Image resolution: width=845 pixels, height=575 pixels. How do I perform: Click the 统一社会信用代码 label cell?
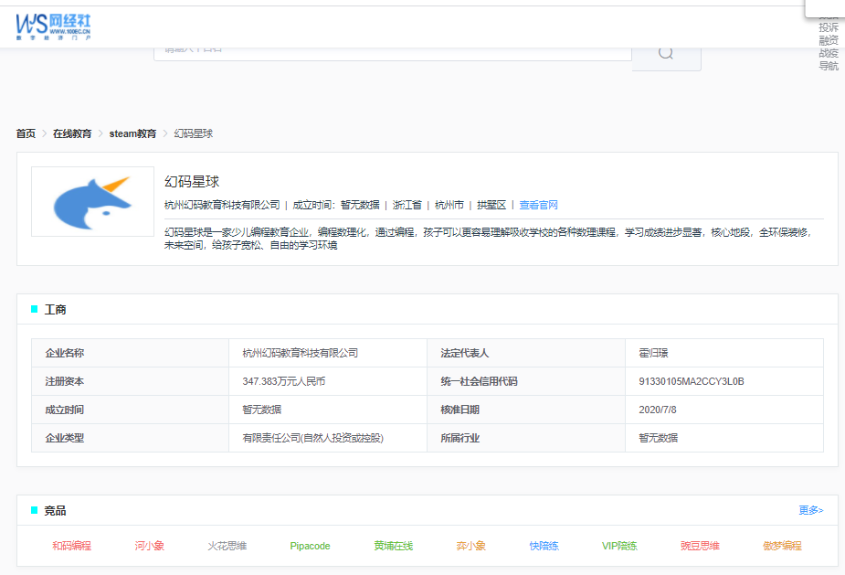tap(526, 381)
